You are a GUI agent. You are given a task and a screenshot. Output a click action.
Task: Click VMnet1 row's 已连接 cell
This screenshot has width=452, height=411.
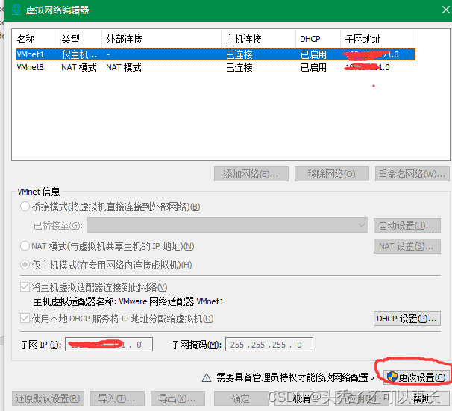pos(239,54)
